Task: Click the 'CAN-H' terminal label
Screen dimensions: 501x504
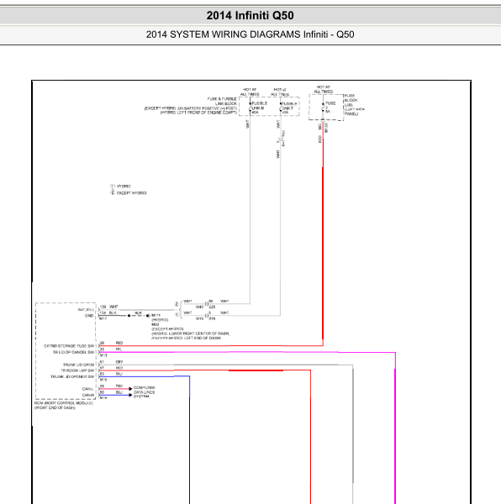Action: 88,395
